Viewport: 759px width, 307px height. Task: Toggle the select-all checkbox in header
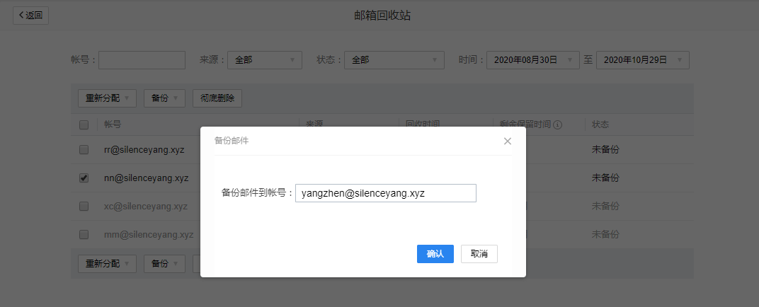point(84,124)
